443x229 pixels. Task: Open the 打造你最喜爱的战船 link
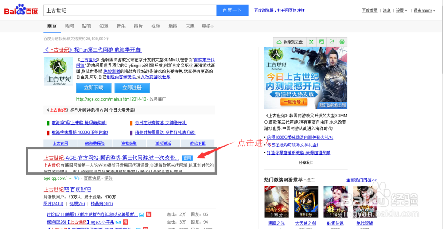tap(299, 152)
